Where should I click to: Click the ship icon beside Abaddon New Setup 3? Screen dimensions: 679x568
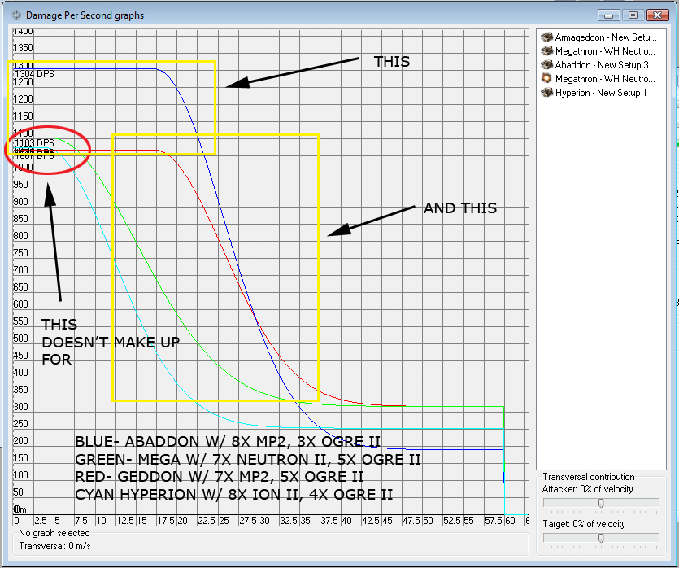pos(547,65)
